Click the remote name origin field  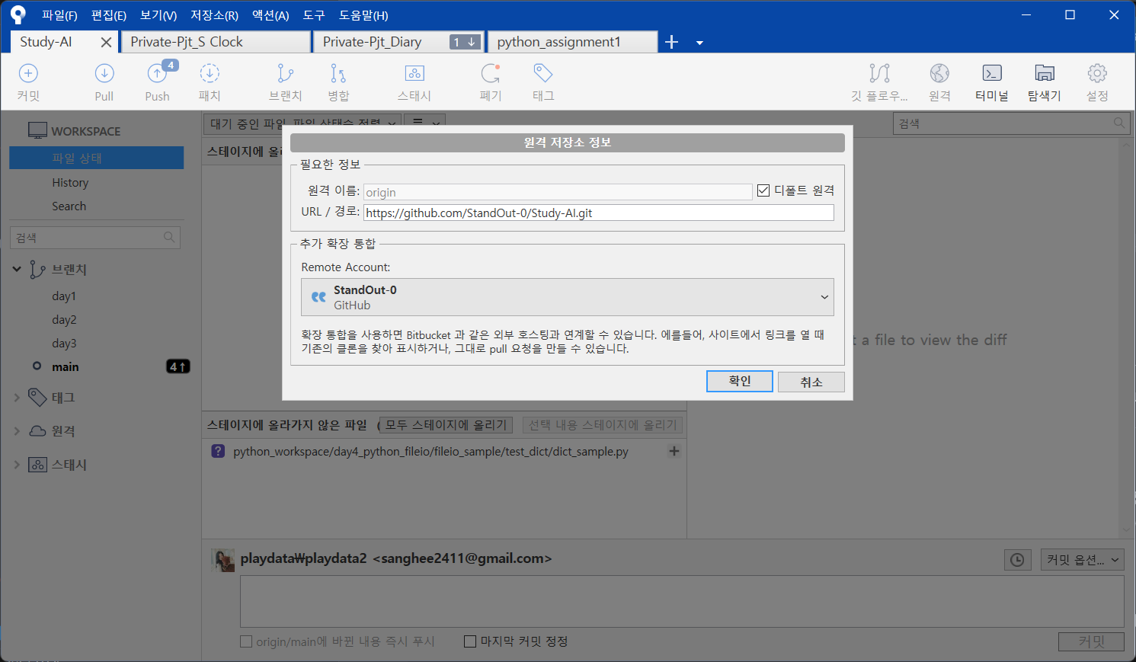click(558, 192)
